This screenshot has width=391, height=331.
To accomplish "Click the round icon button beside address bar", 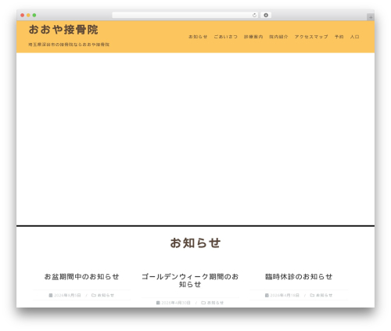I will tap(266, 16).
